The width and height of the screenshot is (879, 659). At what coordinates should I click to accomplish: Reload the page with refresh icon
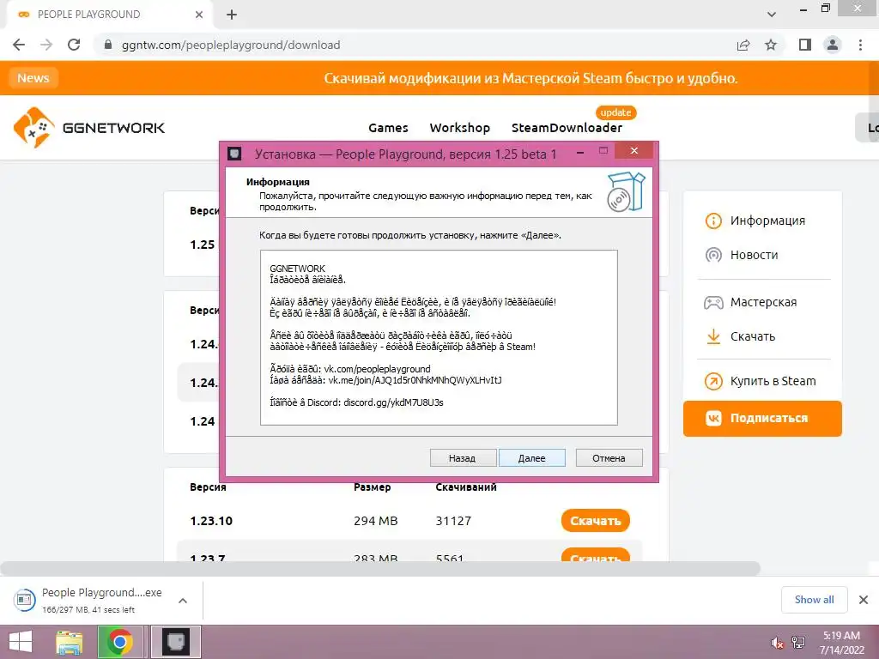click(74, 45)
